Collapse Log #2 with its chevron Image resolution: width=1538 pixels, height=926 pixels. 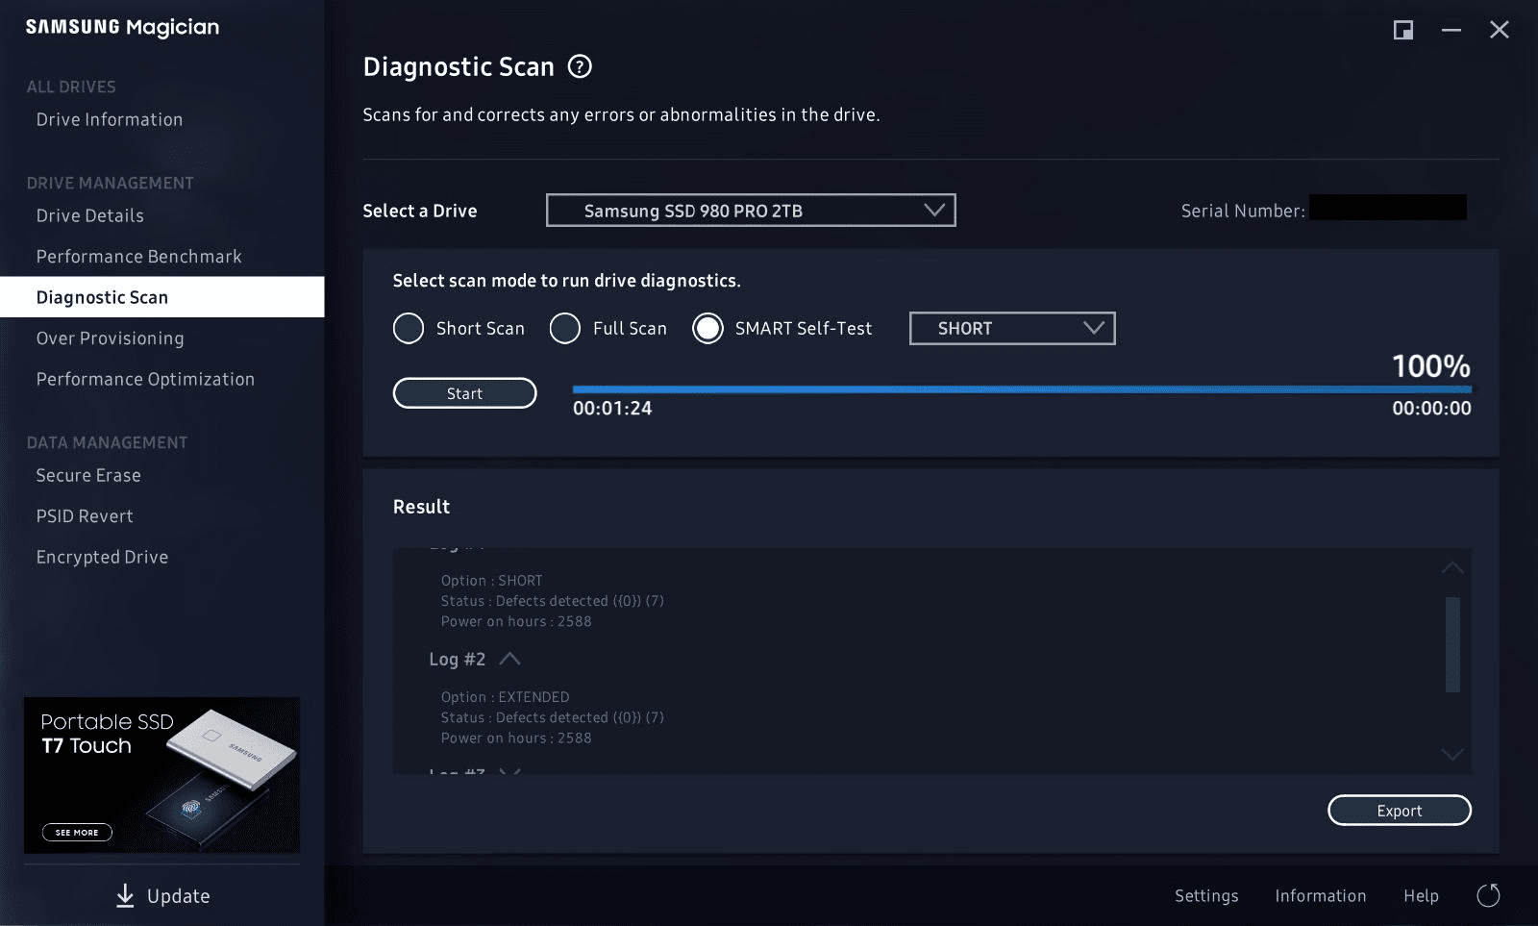(510, 659)
